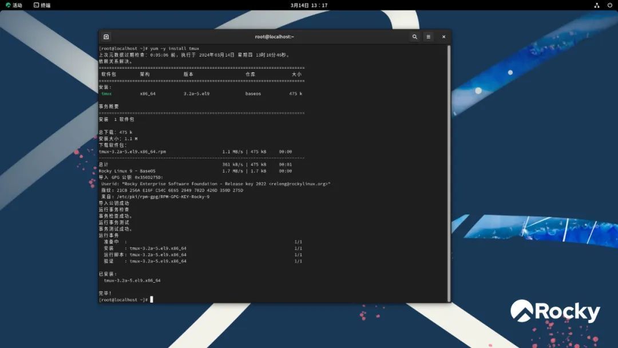Open the power system menu
This screenshot has height=348, width=618.
click(610, 5)
